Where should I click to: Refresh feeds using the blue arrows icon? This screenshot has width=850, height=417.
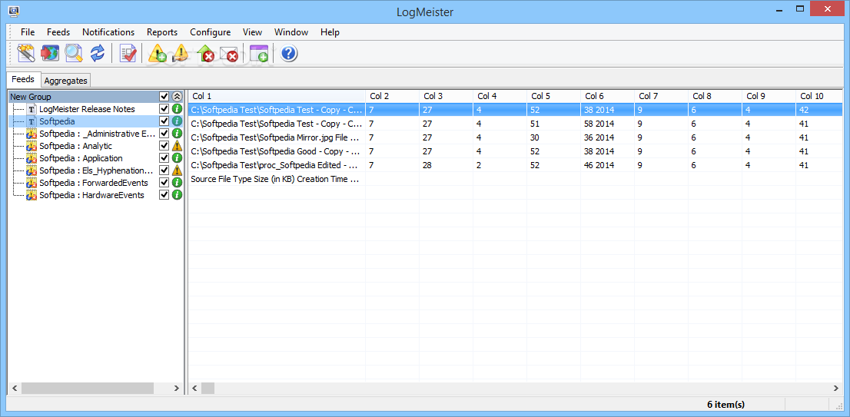coord(97,53)
